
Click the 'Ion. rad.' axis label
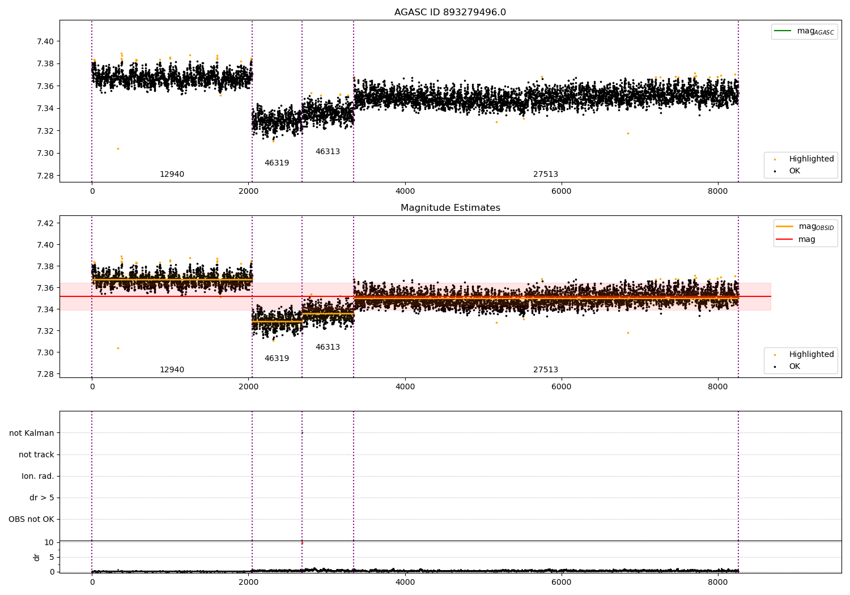point(38,476)
